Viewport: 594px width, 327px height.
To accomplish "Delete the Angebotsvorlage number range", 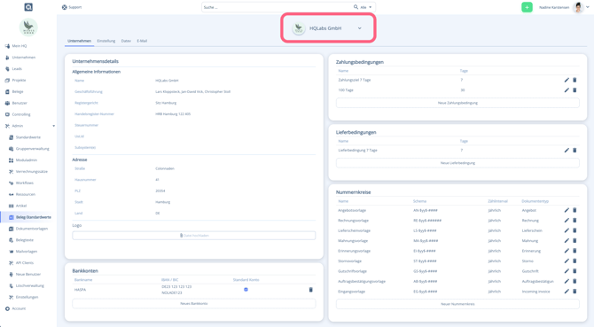I will point(574,210).
